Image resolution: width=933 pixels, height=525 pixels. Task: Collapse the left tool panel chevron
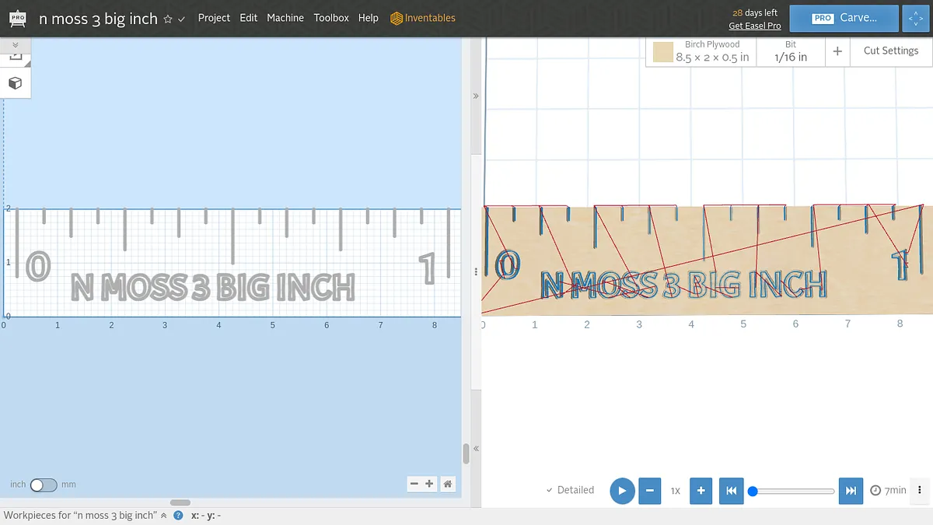16,45
